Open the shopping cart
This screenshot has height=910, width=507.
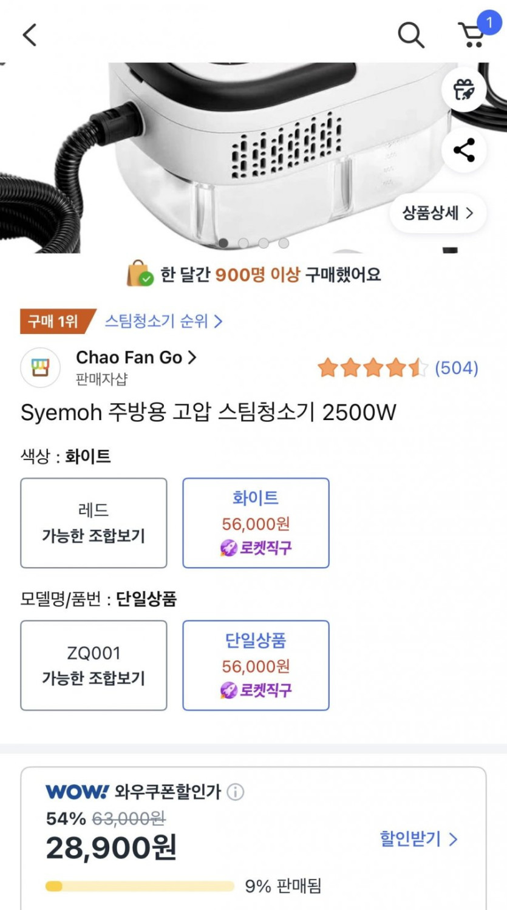point(472,35)
